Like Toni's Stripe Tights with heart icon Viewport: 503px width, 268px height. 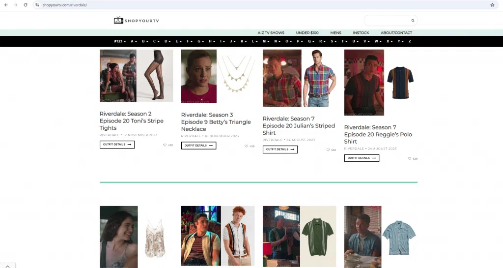point(165,145)
